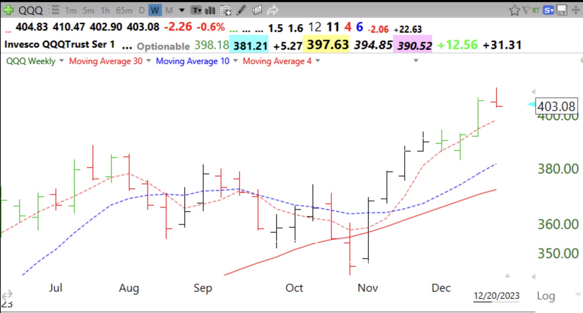
Task: Click the green 398.18 value
Action: pos(211,45)
